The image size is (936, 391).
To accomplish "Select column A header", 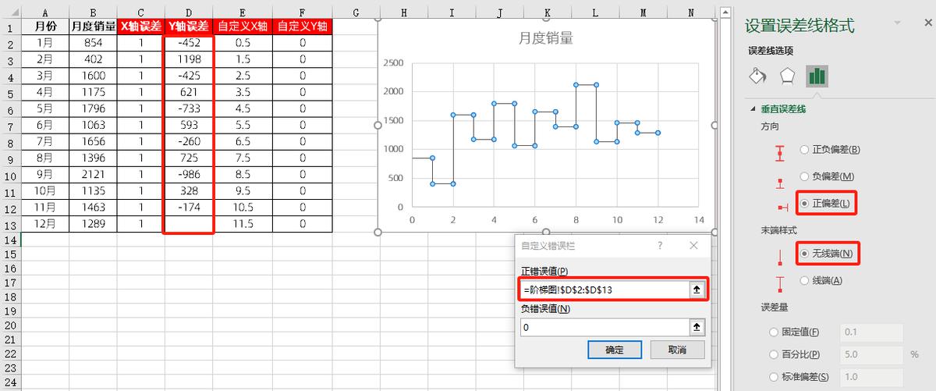I will [44, 12].
